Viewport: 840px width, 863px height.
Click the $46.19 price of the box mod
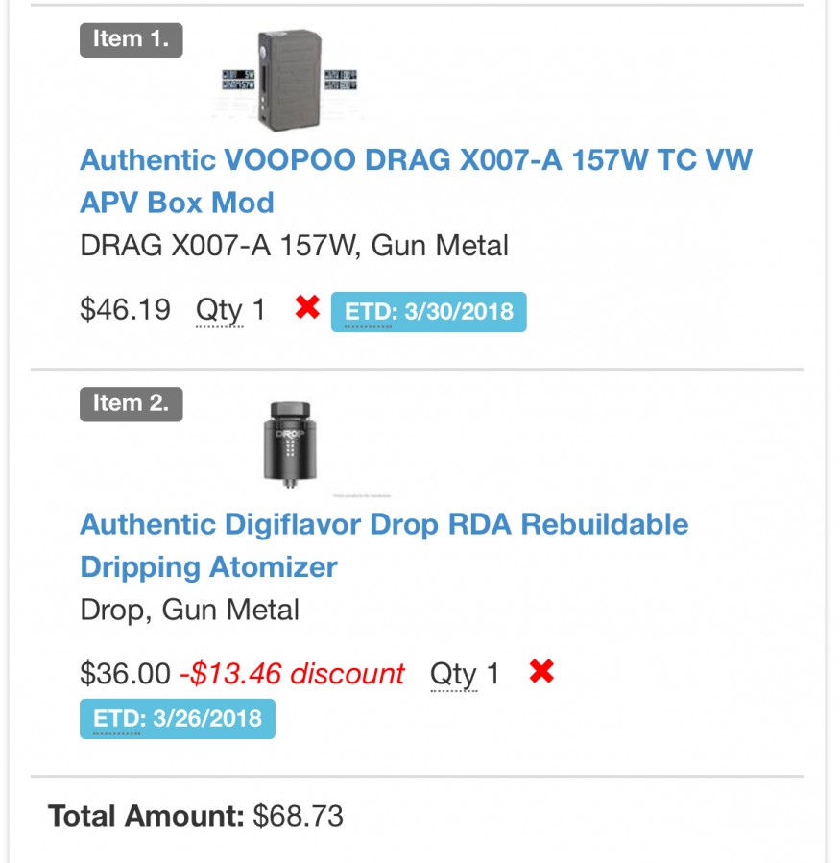(125, 309)
